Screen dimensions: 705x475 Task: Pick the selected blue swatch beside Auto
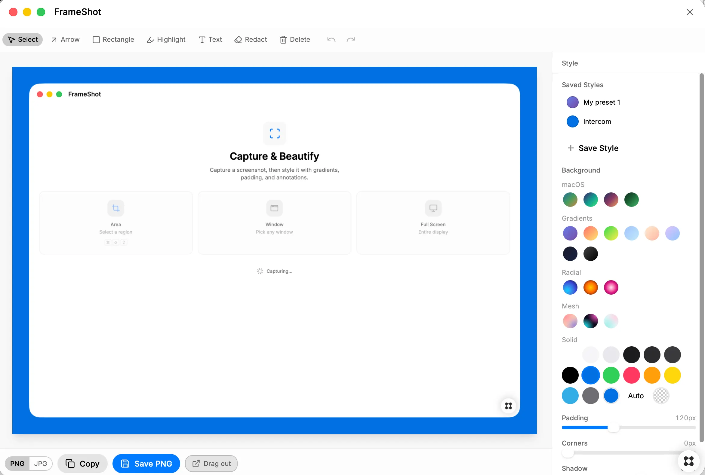pos(611,396)
